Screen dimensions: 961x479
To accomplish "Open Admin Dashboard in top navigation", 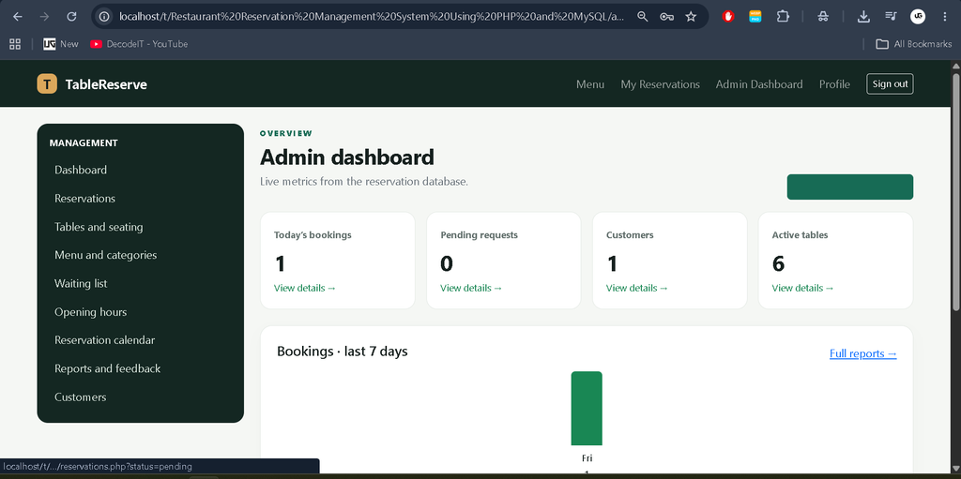I will (x=759, y=84).
